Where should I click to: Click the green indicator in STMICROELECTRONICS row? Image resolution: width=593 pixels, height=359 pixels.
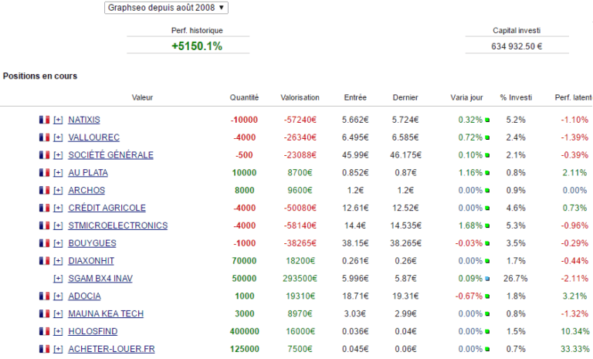point(488,226)
